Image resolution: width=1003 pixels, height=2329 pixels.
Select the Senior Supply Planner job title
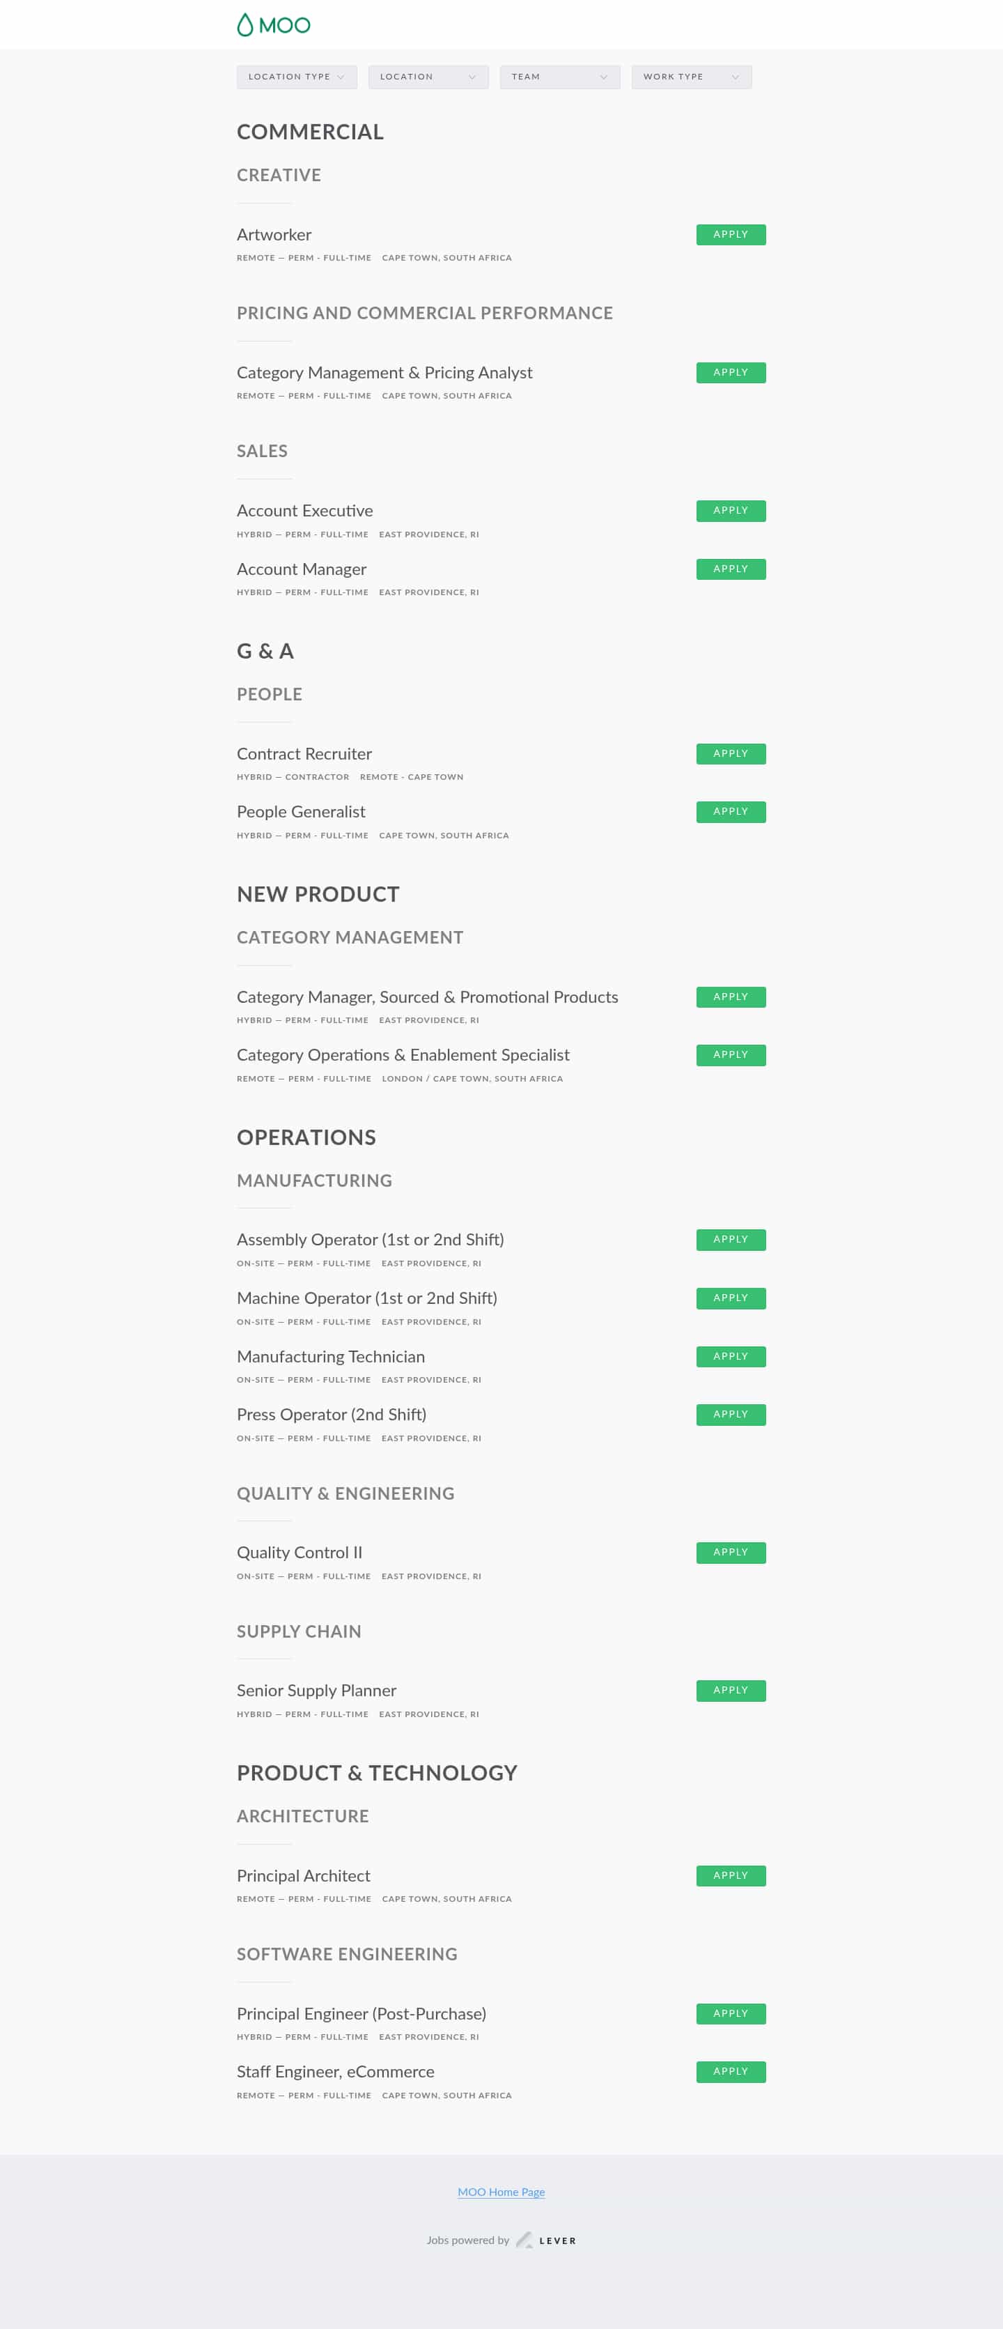[316, 1690]
